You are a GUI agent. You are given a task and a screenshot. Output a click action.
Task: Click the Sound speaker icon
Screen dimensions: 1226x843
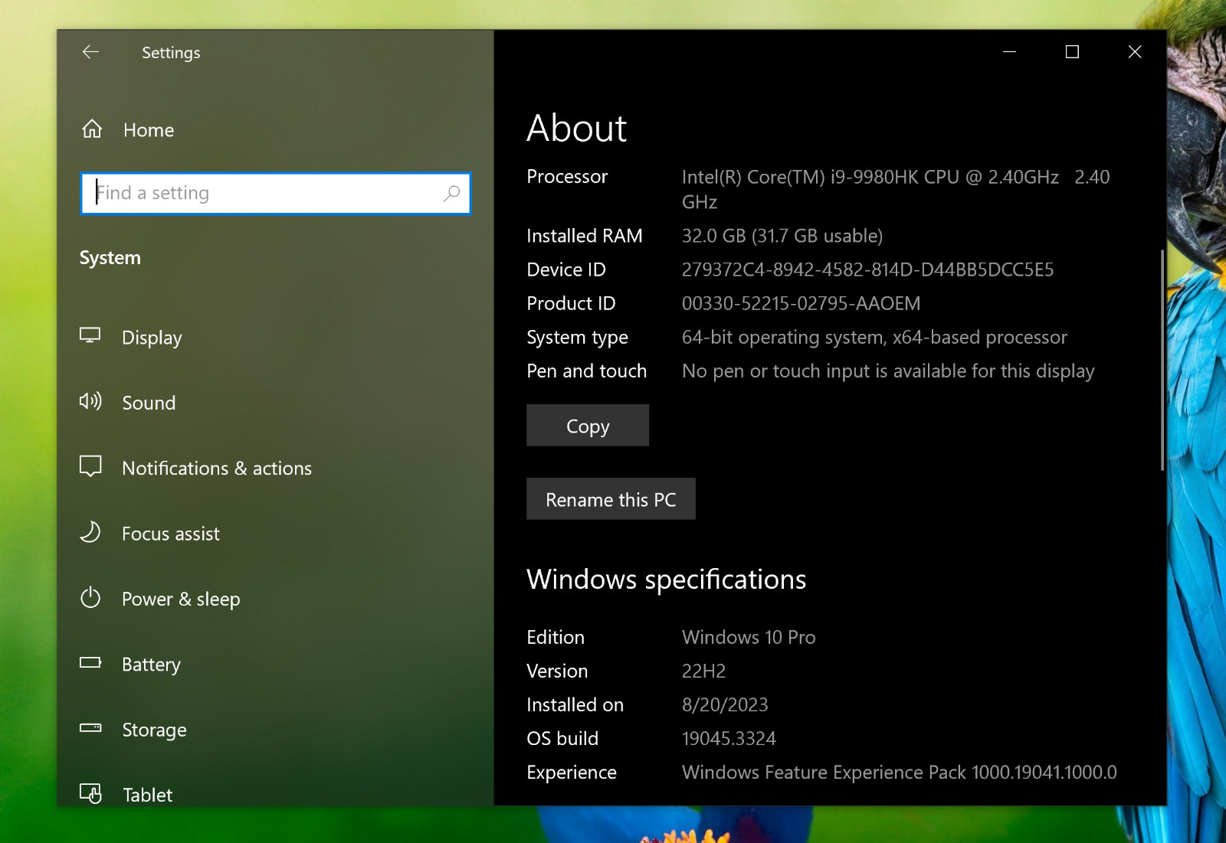[90, 401]
